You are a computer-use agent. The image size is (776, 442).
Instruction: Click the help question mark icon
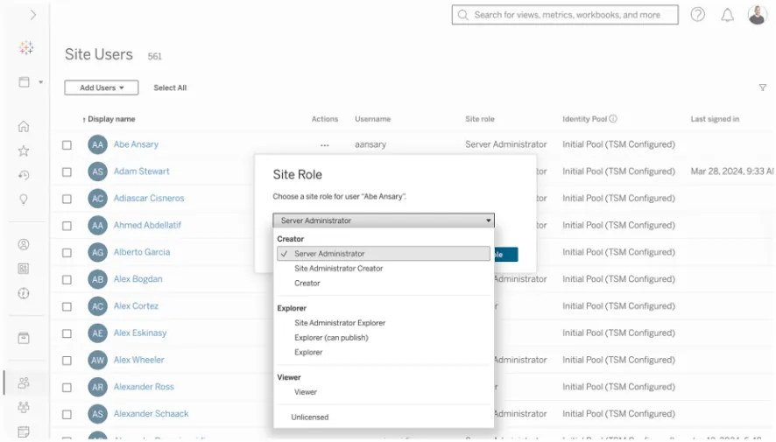pyautogui.click(x=698, y=15)
